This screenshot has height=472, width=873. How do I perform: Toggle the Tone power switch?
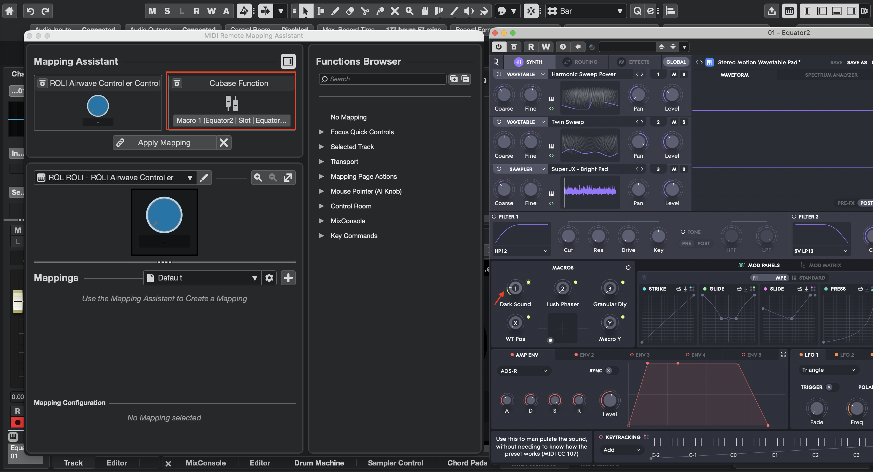point(683,232)
